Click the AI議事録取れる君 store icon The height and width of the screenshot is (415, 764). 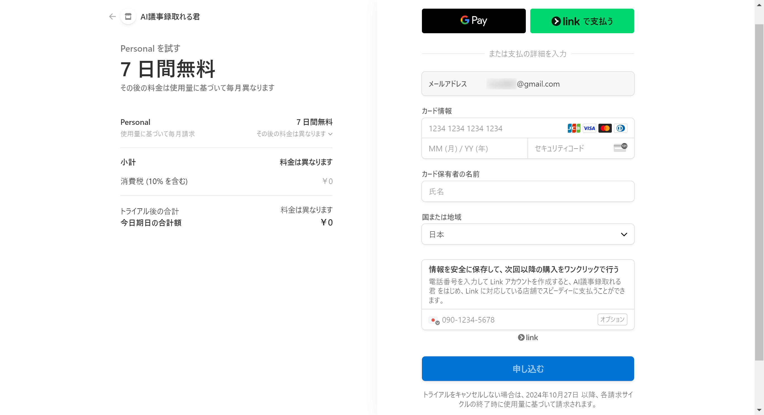tap(128, 16)
